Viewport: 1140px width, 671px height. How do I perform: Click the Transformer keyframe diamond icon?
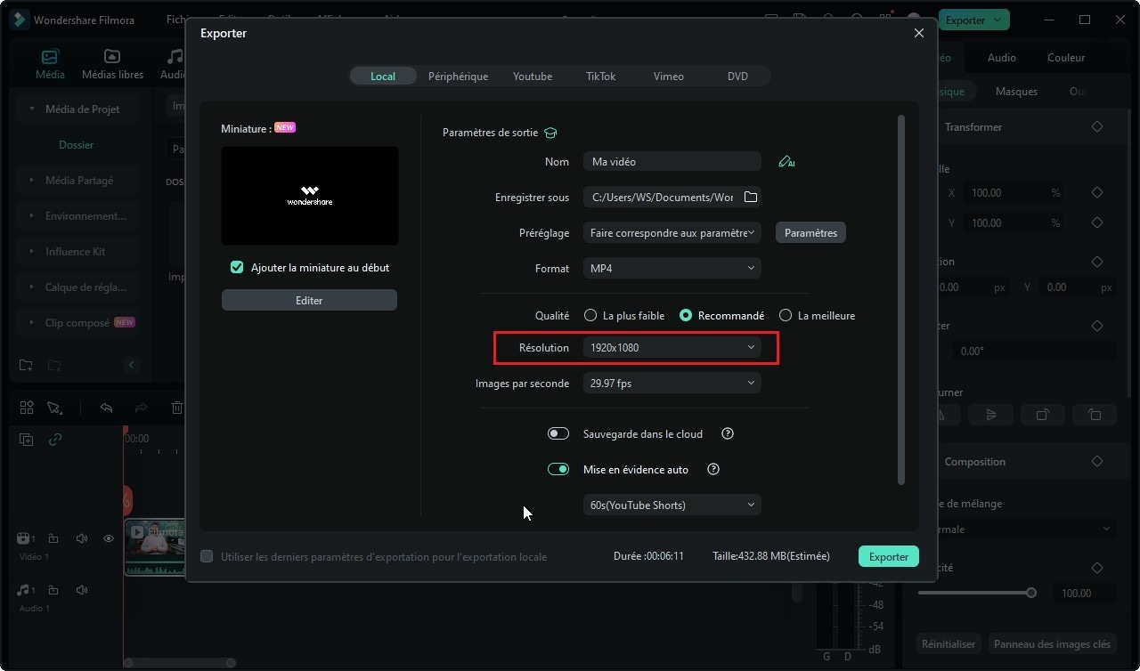(1097, 127)
